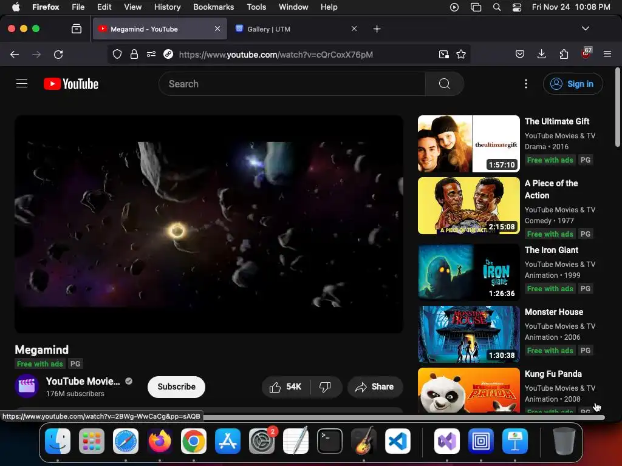Click Monster House title link
Screen dimensions: 622x466
[554, 312]
